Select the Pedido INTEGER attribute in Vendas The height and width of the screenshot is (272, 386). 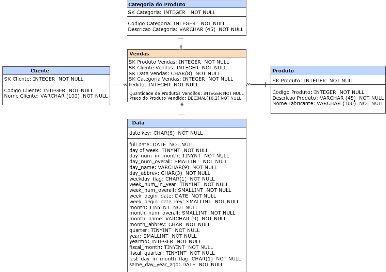tap(163, 85)
